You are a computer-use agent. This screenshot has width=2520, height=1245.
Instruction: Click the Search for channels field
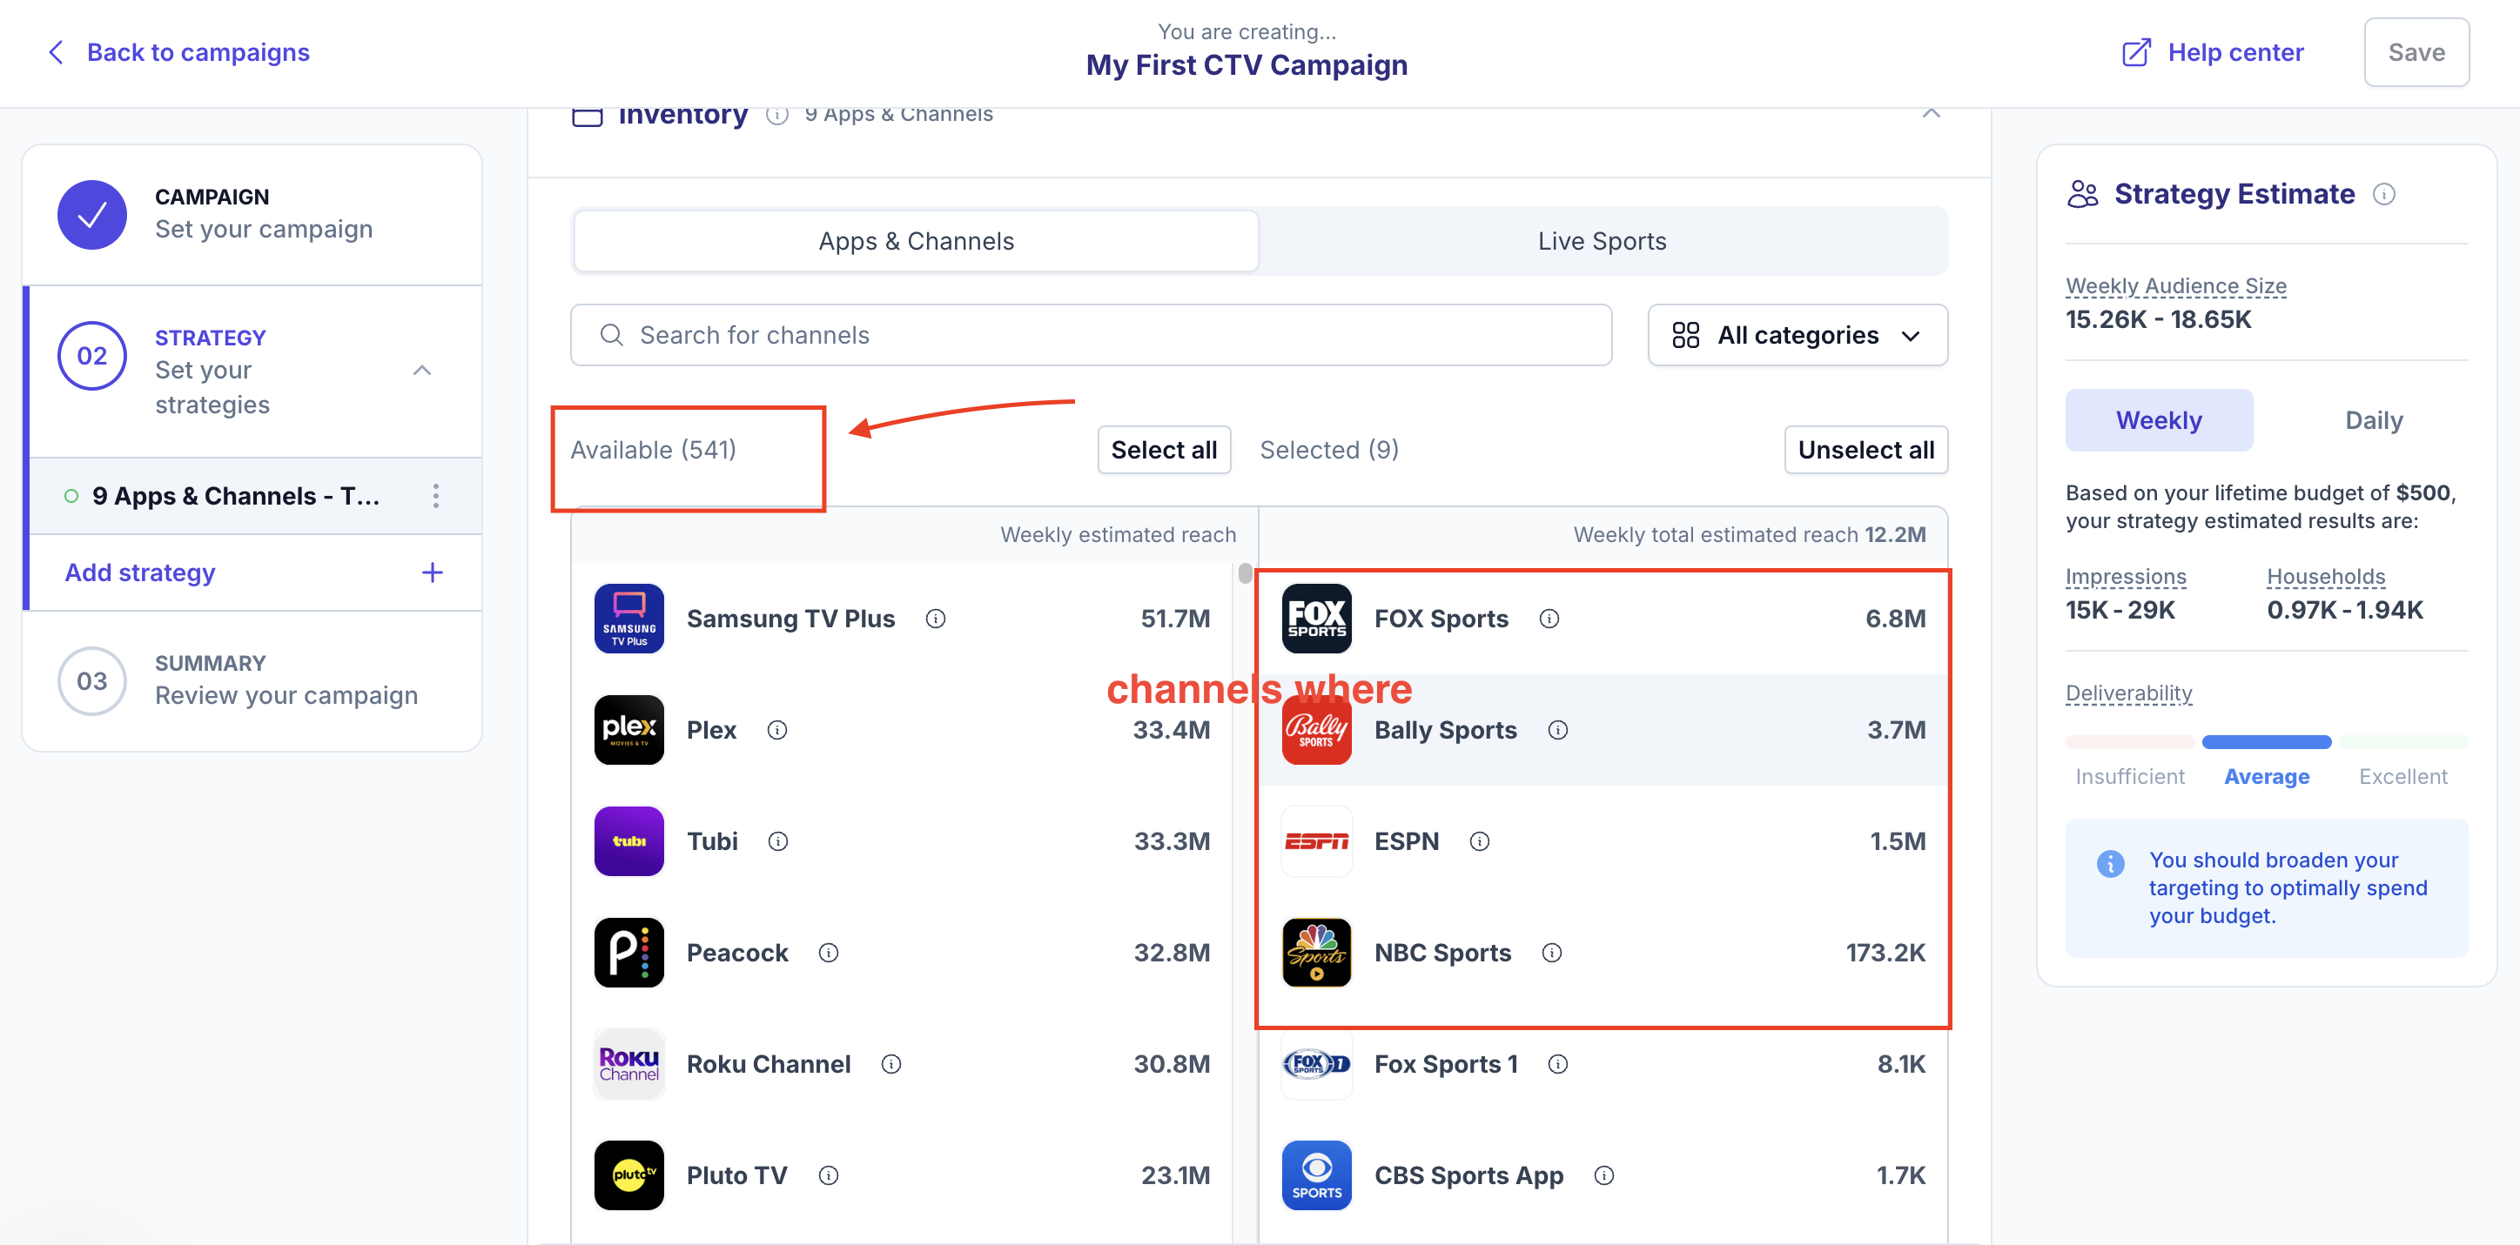point(1091,336)
